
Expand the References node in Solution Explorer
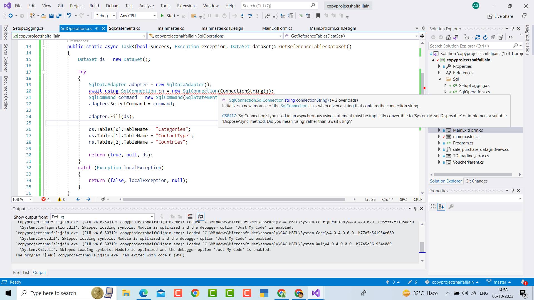tap(439, 72)
